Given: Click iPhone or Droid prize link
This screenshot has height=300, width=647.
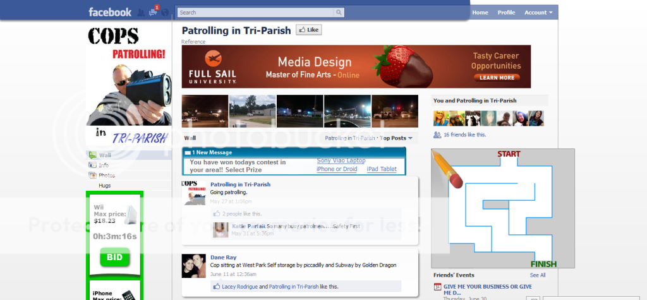Looking at the screenshot, I should point(337,169).
